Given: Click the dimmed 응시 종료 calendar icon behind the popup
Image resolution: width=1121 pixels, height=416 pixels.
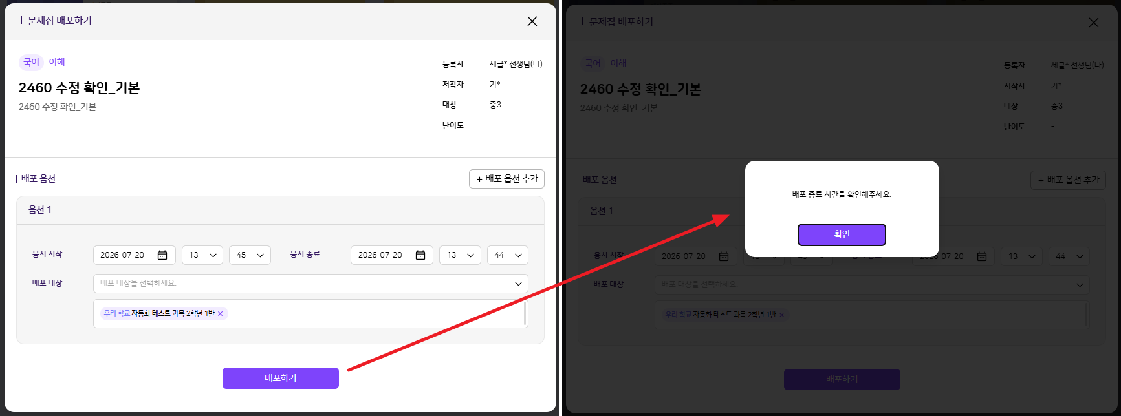Looking at the screenshot, I should coord(982,256).
